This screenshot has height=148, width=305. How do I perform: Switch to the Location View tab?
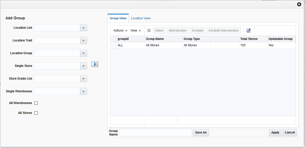click(141, 18)
